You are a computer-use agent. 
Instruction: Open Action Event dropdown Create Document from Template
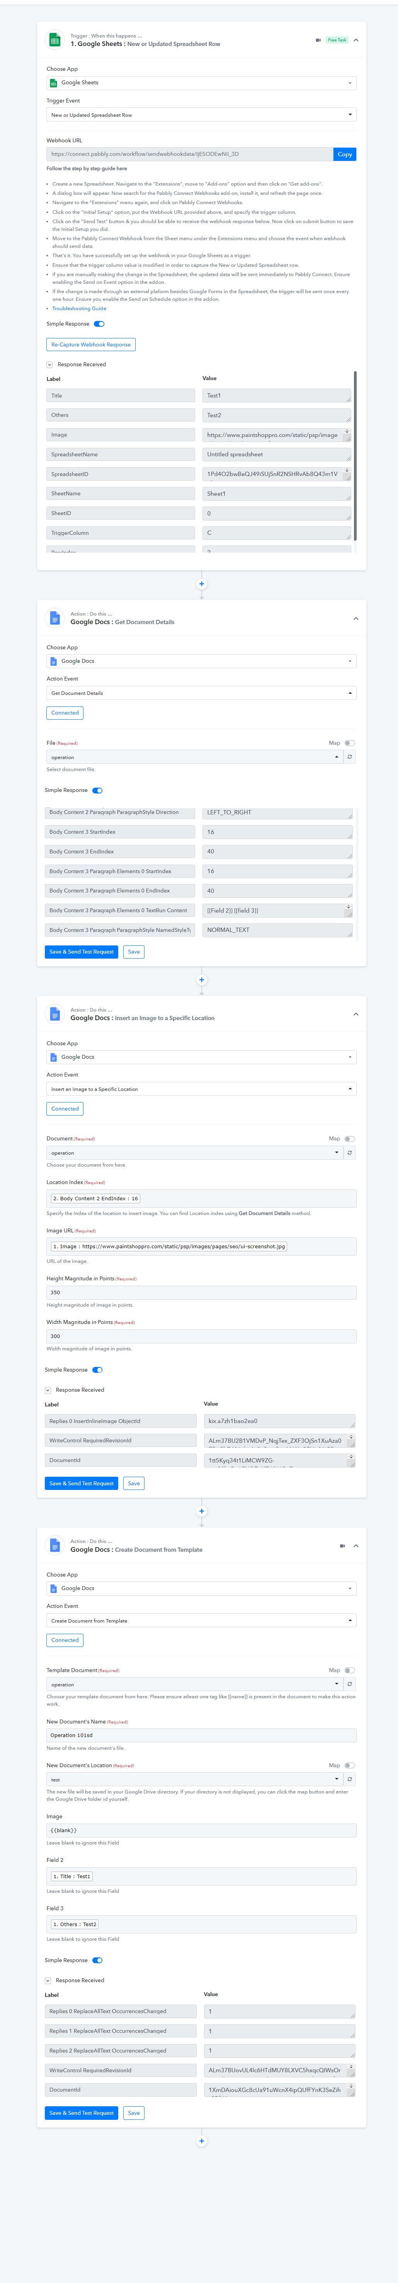click(201, 1620)
